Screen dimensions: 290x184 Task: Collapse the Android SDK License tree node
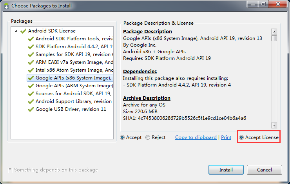click(x=16, y=31)
